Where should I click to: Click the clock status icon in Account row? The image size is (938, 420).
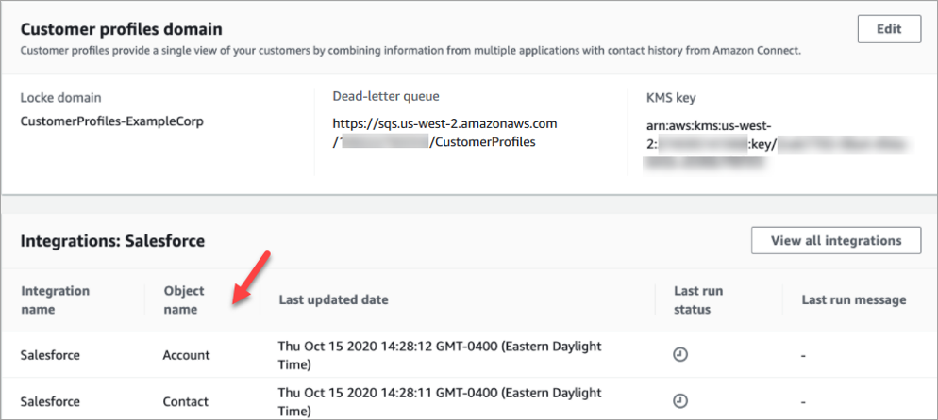[x=679, y=355]
